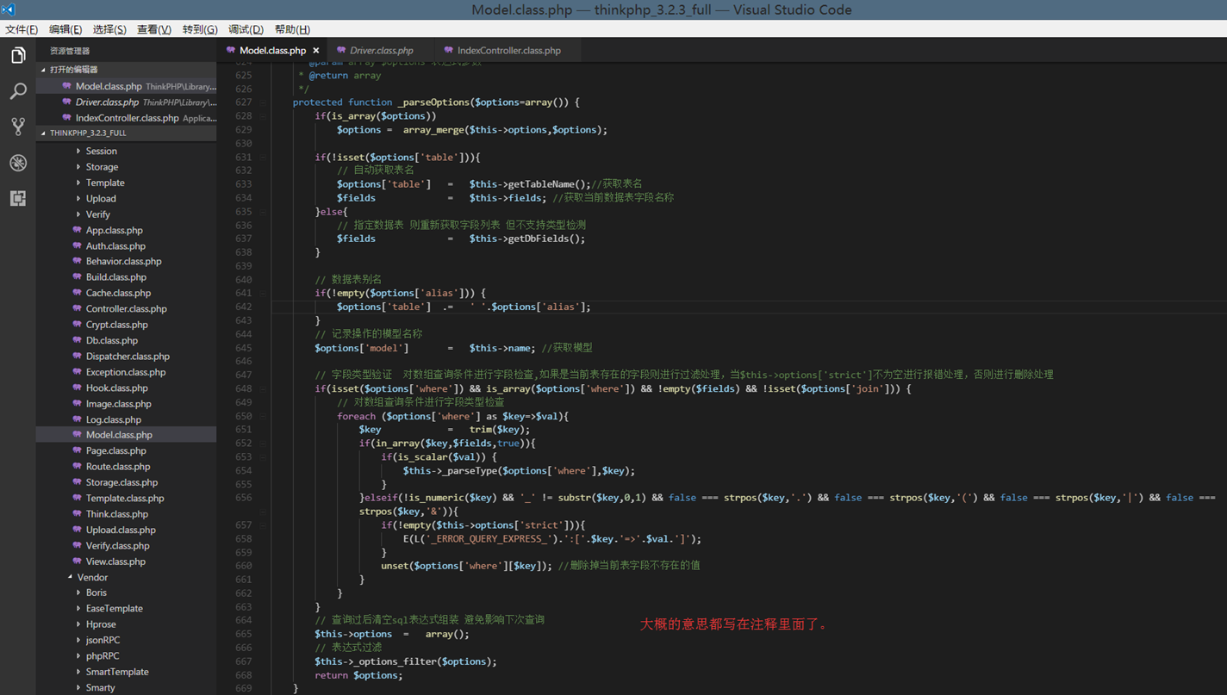Open the Search view icon
Screen dimensions: 1227x695
tap(17, 91)
